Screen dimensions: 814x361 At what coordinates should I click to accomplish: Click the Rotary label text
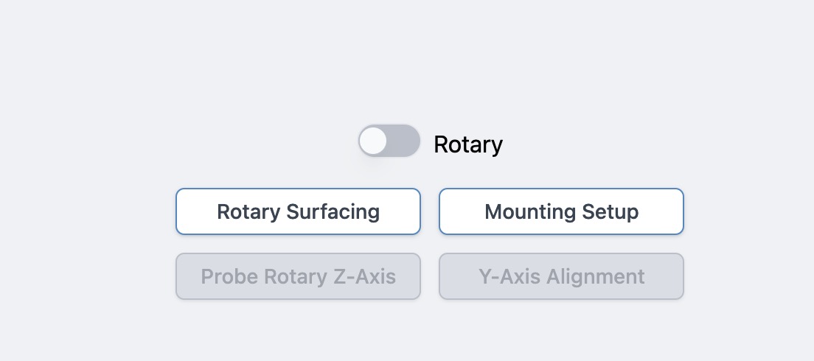click(467, 144)
